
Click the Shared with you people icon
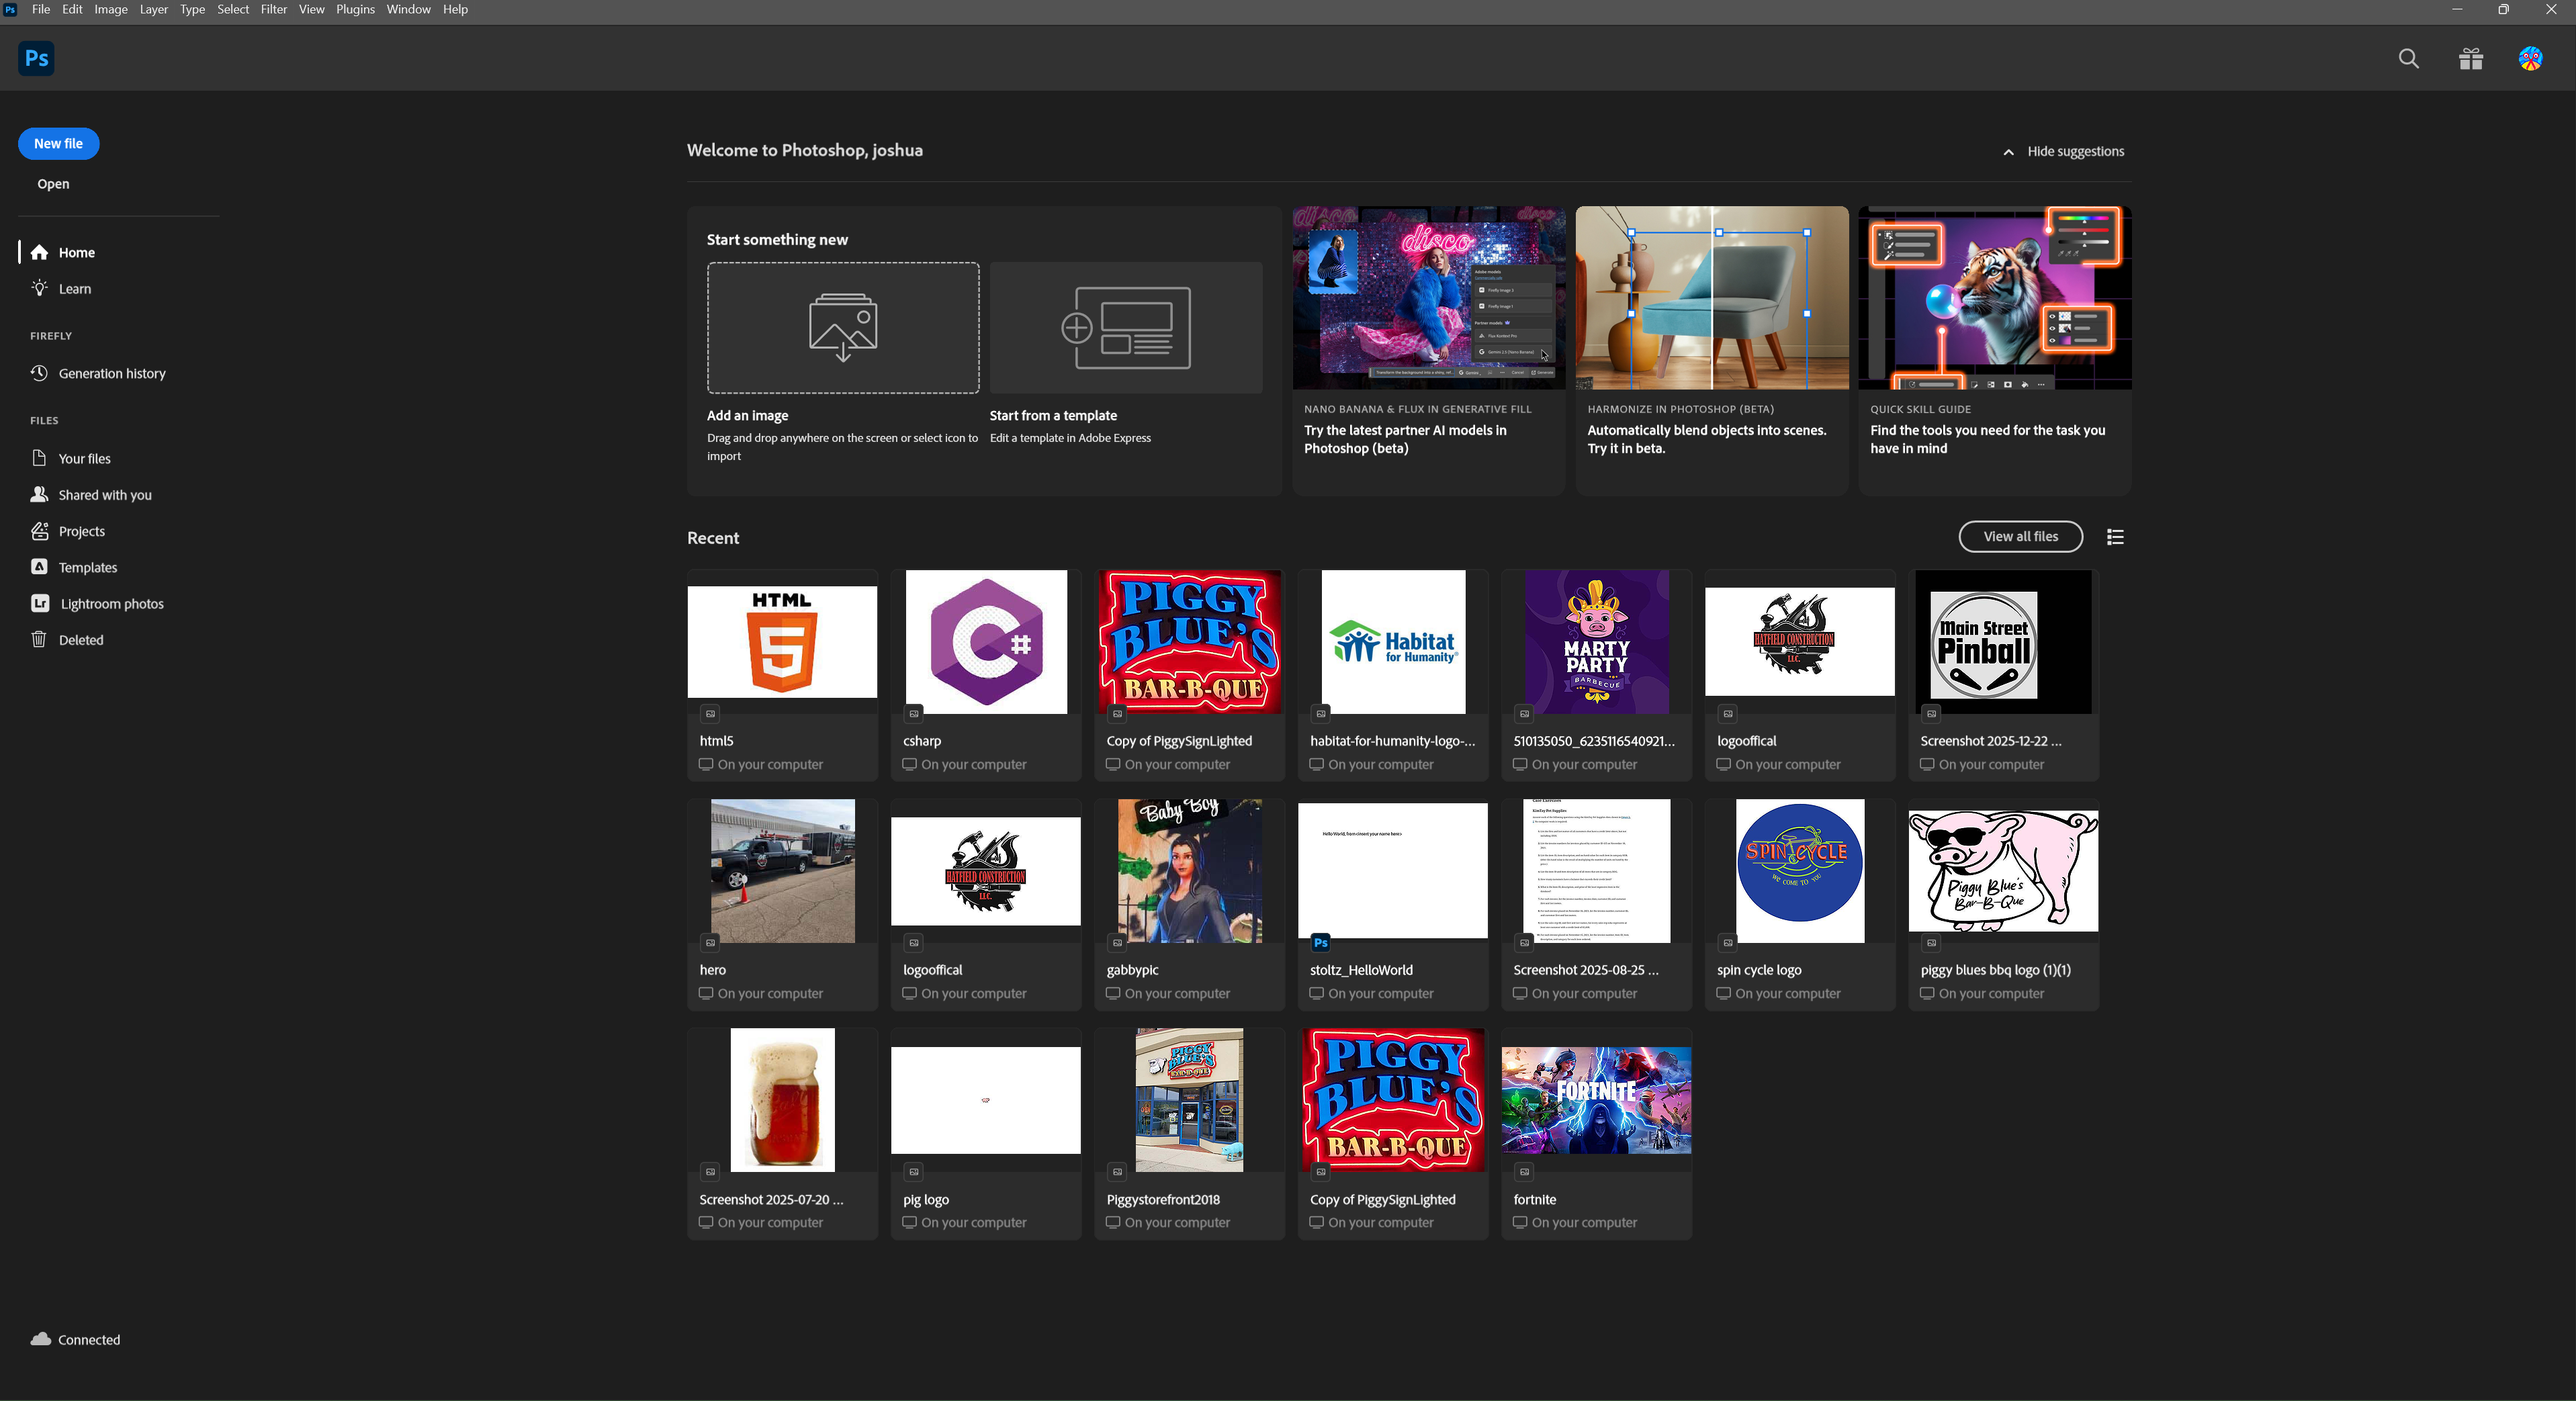click(39, 494)
